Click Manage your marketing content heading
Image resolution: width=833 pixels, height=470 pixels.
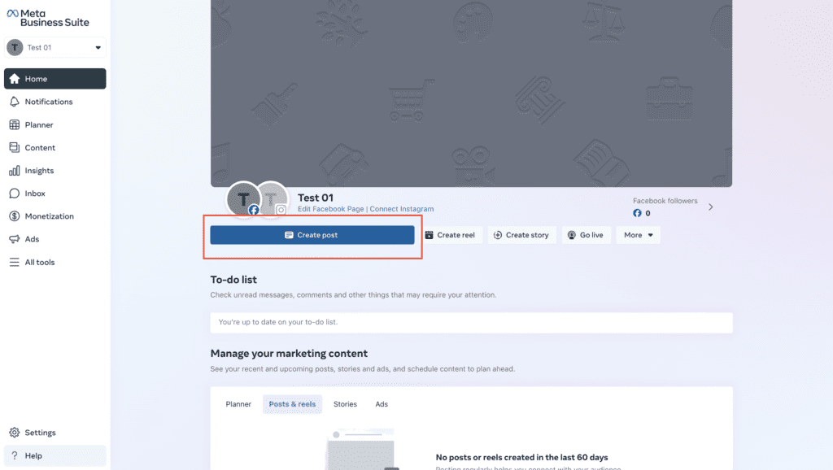pos(289,353)
